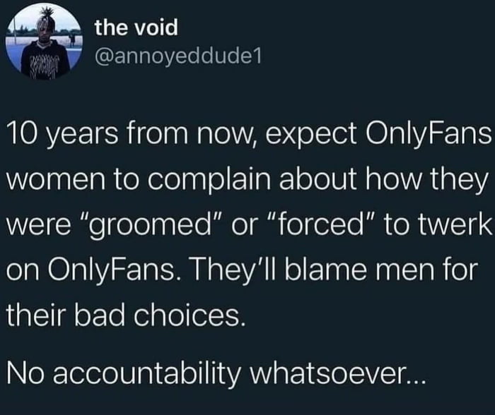Open the void's profile picture
Image resolution: width=495 pixels, height=415 pixels.
[44, 42]
